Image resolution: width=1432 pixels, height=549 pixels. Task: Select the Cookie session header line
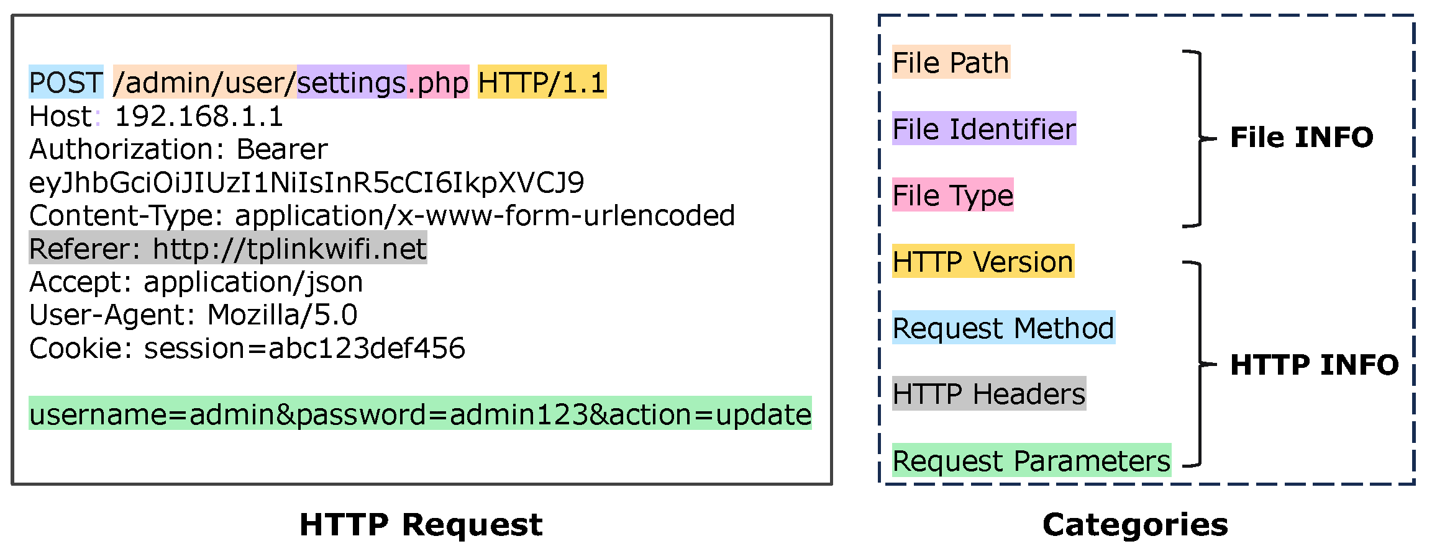click(247, 349)
